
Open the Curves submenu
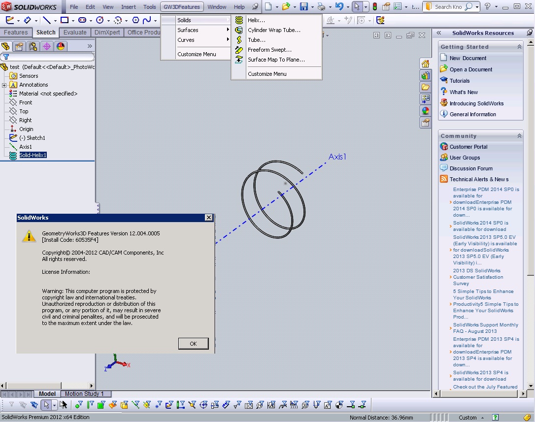pyautogui.click(x=196, y=40)
